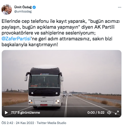This screenshot has height=128, width=124.
Task: Open the Twitter Media Studio source link
Action: click(x=52, y=123)
